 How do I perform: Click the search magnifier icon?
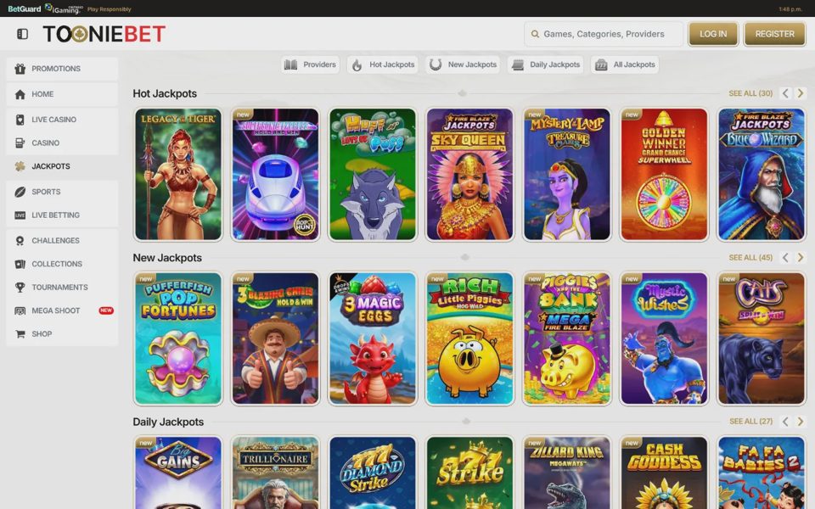(535, 34)
